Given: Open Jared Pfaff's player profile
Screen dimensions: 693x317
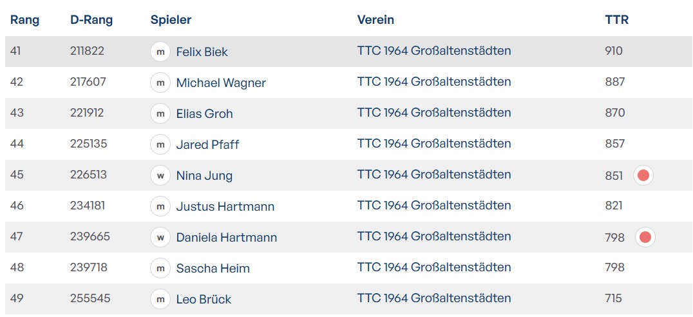Looking at the screenshot, I should [x=207, y=144].
